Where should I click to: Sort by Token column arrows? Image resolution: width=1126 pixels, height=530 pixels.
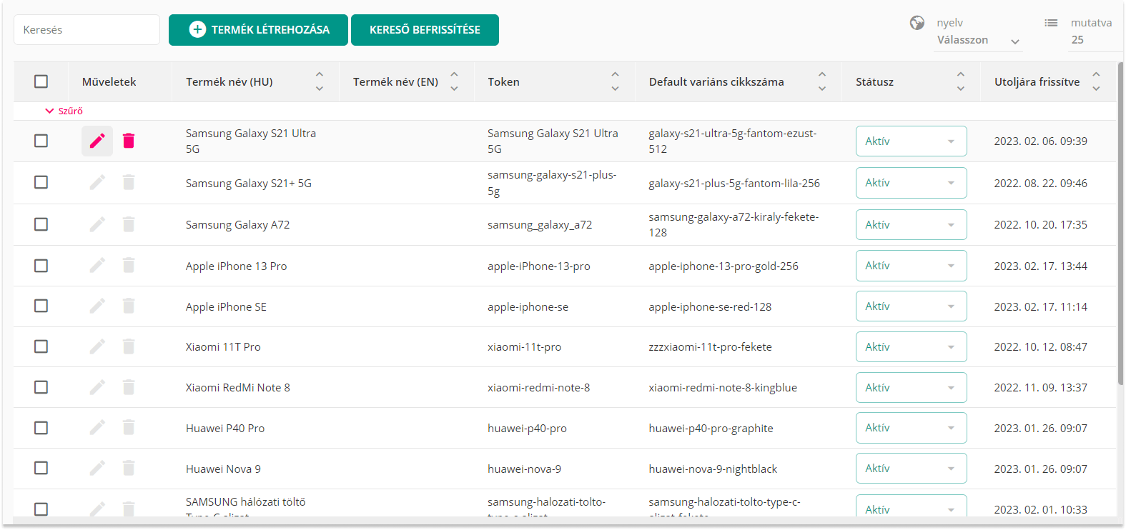615,81
